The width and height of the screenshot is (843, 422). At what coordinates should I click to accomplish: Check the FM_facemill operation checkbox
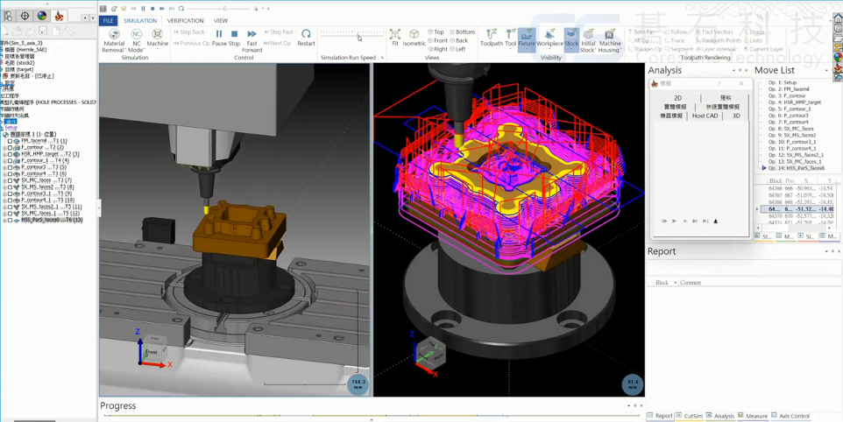tap(11, 141)
